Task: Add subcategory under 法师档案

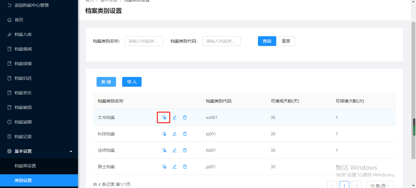Action: [164, 150]
